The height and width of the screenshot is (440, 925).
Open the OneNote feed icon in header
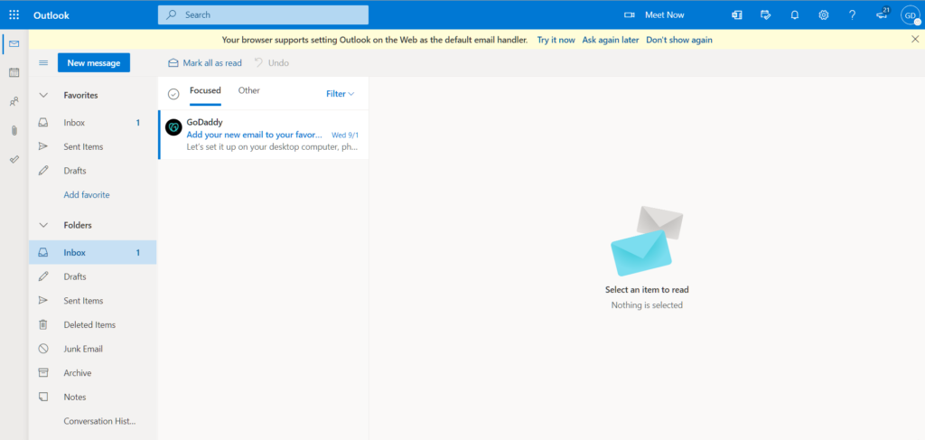737,14
